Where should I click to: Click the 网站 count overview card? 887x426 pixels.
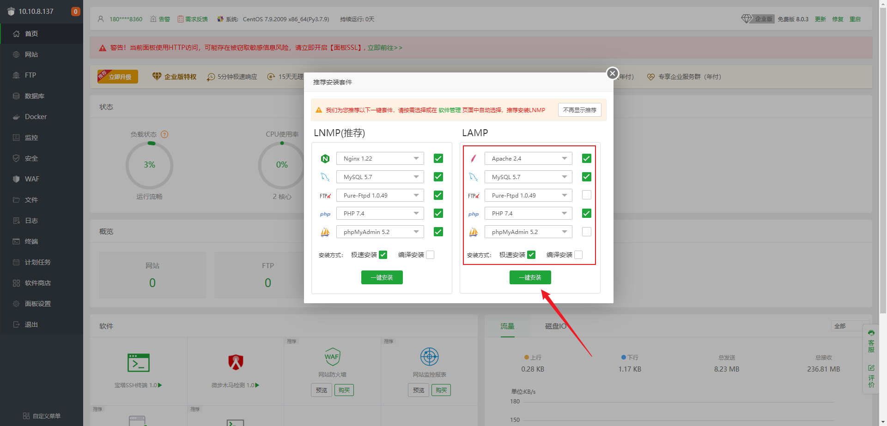152,275
